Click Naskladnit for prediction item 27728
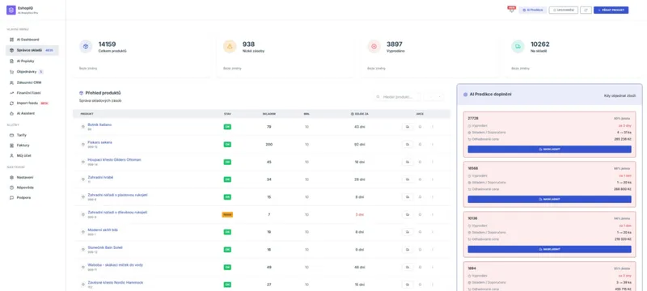The height and width of the screenshot is (291, 647). point(549,150)
